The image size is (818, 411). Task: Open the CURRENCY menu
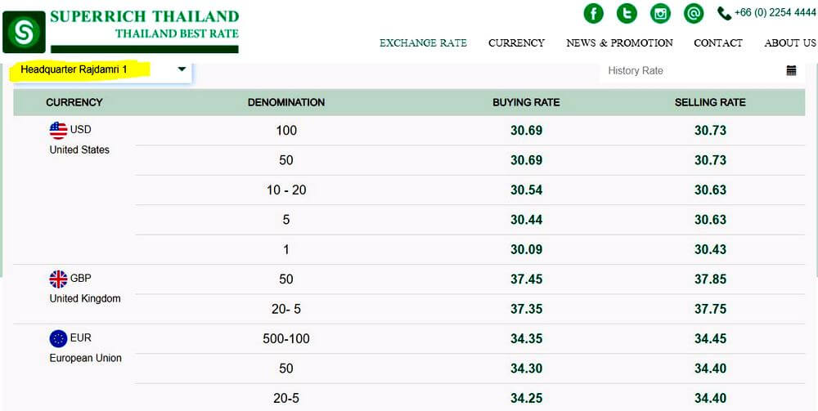pos(516,43)
